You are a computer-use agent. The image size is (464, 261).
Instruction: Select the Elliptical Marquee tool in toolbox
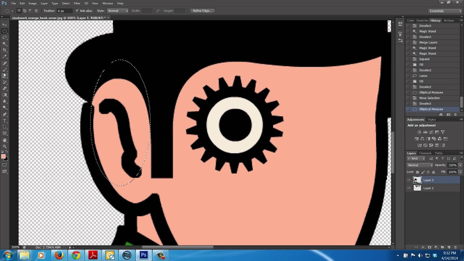pos(5,31)
